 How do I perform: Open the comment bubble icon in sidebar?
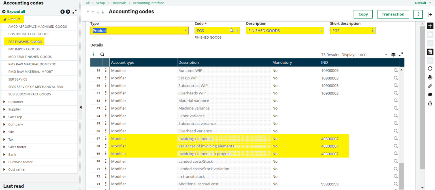(x=430, y=94)
